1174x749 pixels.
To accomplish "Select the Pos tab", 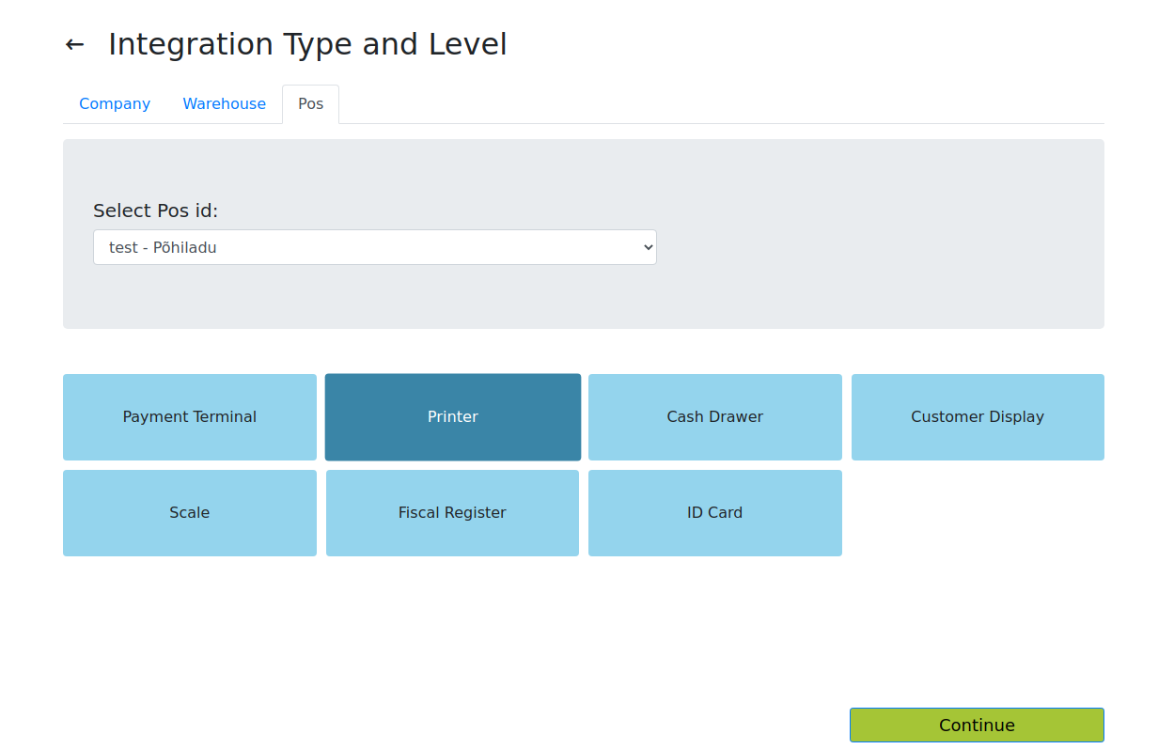I will [310, 104].
